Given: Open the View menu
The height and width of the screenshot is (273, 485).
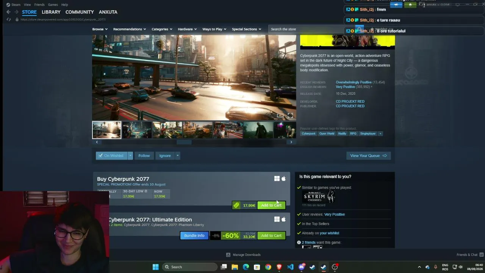Looking at the screenshot, I should click(27, 5).
